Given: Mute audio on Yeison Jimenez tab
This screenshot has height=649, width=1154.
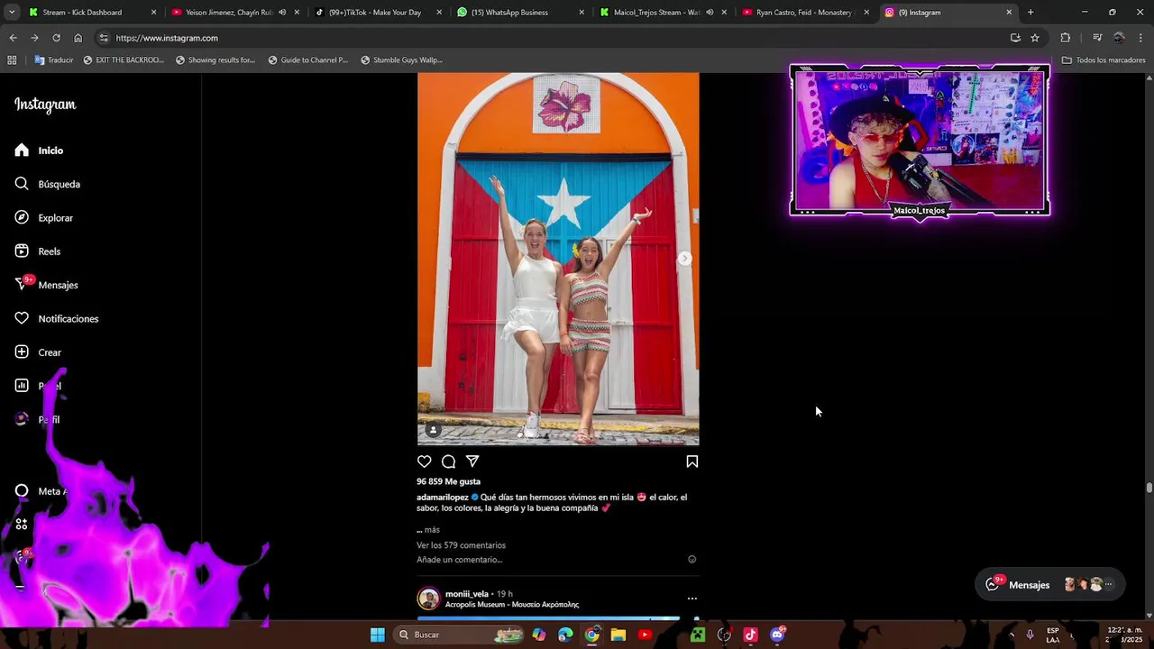Looking at the screenshot, I should pyautogui.click(x=282, y=13).
